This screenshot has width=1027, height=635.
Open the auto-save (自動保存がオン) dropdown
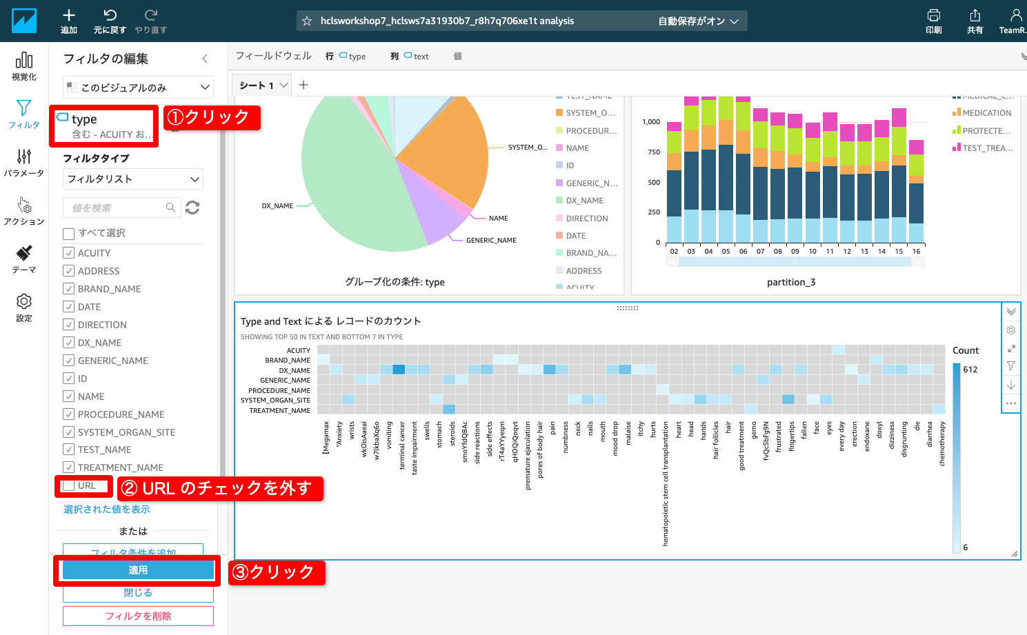point(698,21)
